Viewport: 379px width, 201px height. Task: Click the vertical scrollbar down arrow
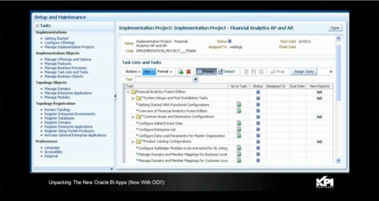(x=338, y=160)
